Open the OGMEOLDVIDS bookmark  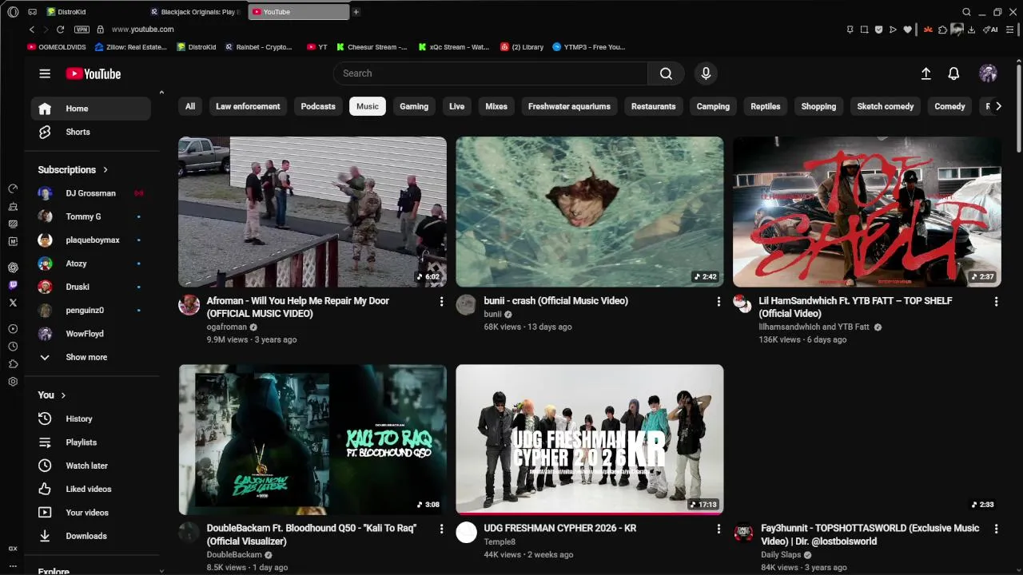(x=58, y=47)
